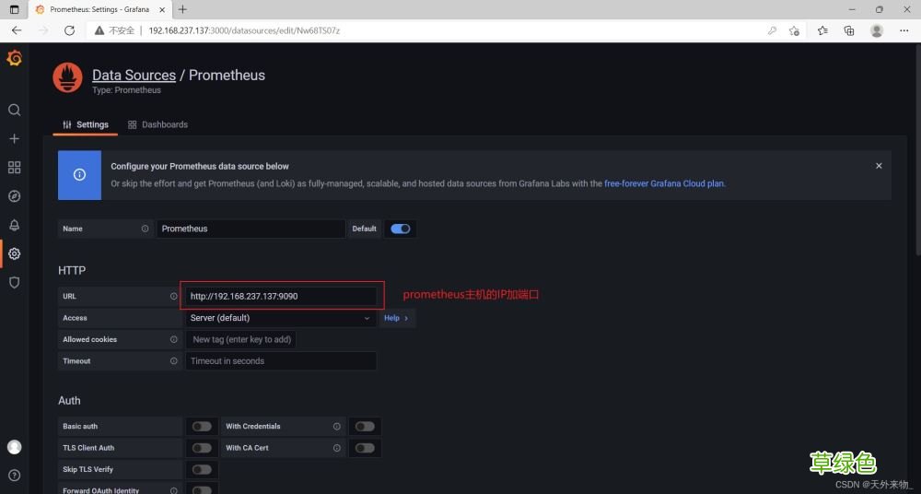Switch to the Settings tab

coord(85,124)
